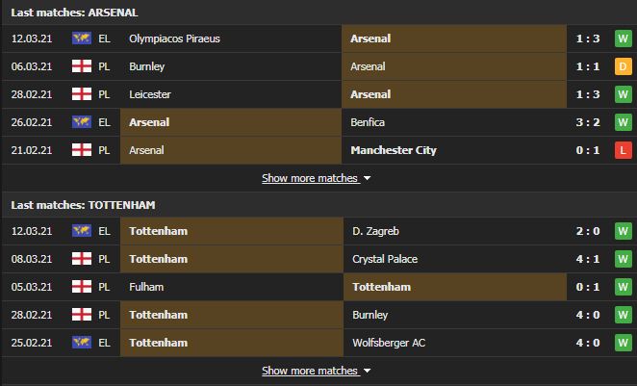Click England flag icon next to Burnley vs Arsenal
Image resolution: width=637 pixels, height=386 pixels.
[x=82, y=66]
